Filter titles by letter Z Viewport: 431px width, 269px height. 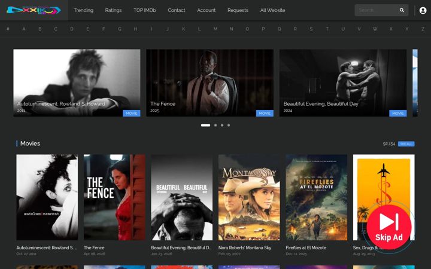pos(423,29)
